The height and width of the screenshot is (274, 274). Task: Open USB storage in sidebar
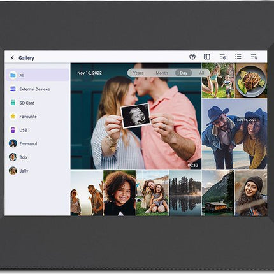coord(38,130)
